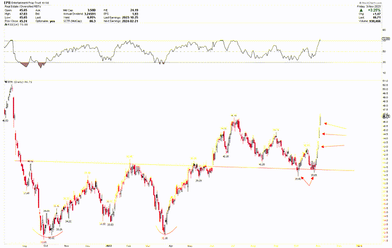392x248 pixels.
Task: Click the 2023 year label on time axis
Action: coord(108,246)
